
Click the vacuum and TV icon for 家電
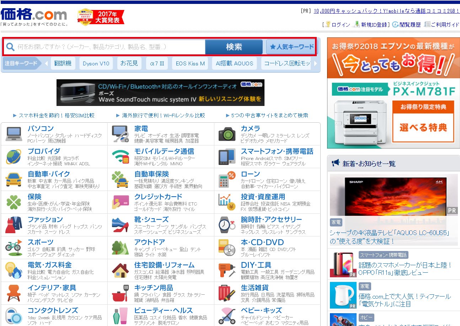point(121,134)
